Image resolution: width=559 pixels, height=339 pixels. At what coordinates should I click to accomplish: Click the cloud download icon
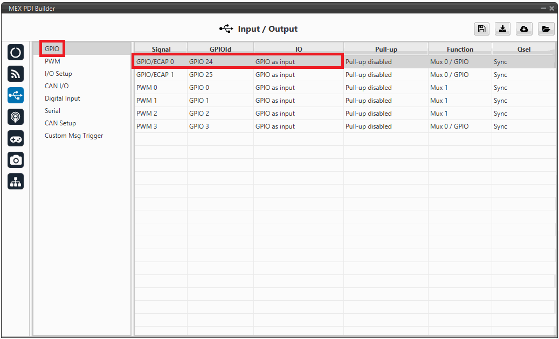(x=524, y=29)
